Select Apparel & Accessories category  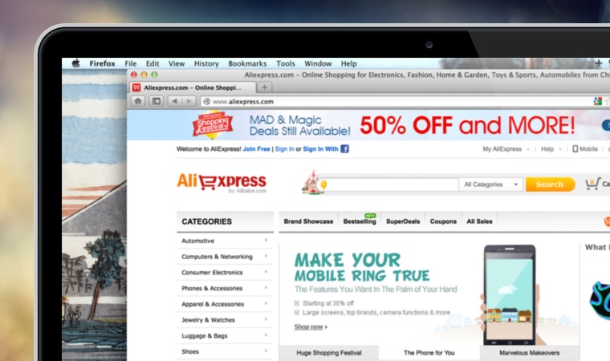click(x=213, y=304)
